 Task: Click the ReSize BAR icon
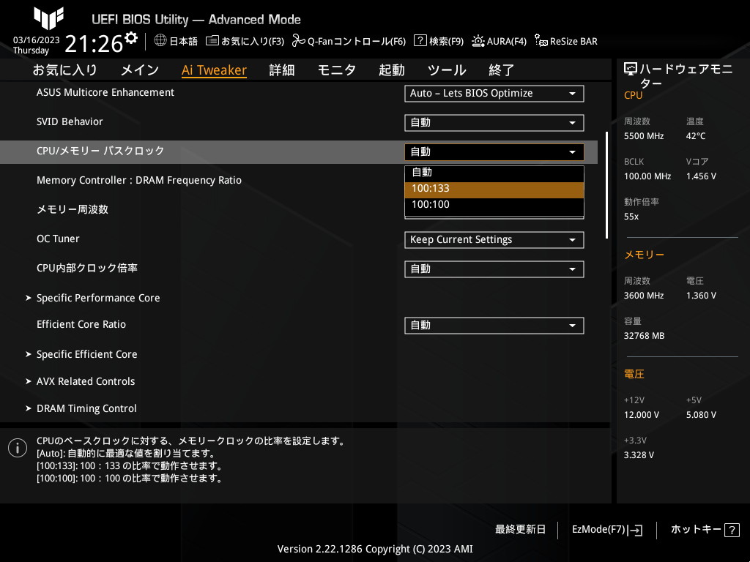click(x=541, y=41)
